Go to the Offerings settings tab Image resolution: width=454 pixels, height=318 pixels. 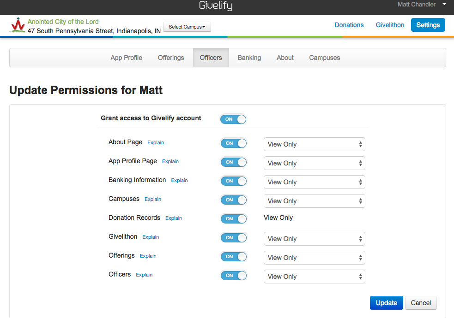coord(171,58)
